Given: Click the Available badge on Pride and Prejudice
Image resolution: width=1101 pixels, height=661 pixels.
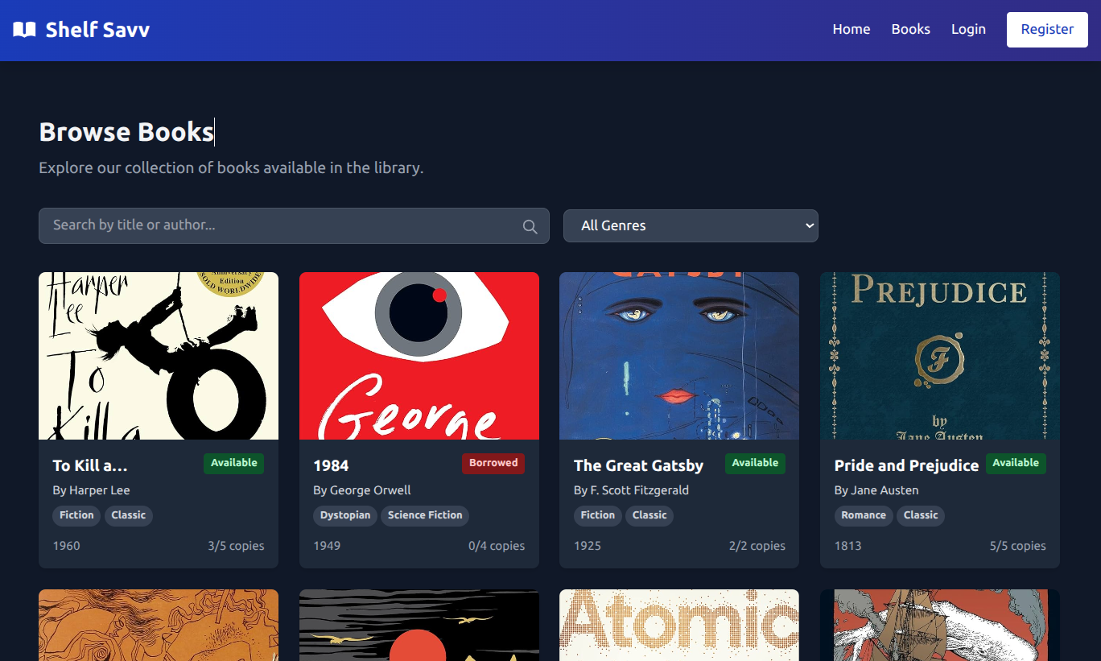Looking at the screenshot, I should coord(1016,463).
